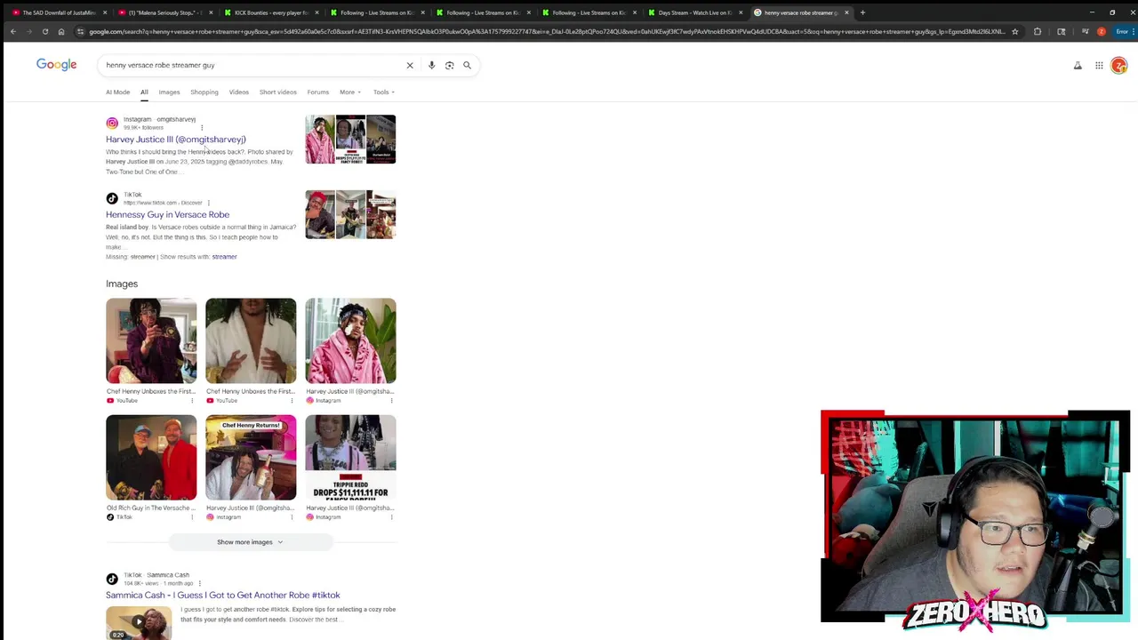1138x640 pixels.
Task: Select the Videos search tab
Action: pos(238,92)
